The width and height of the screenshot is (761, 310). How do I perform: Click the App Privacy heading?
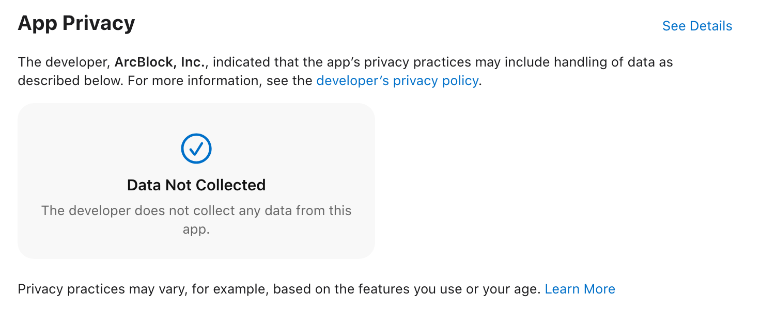(76, 24)
